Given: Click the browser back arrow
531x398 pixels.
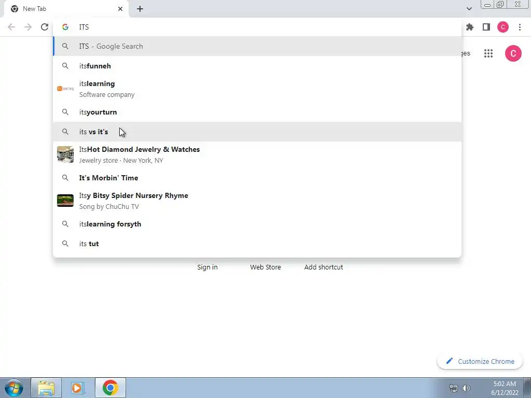Looking at the screenshot, I should pos(11,27).
